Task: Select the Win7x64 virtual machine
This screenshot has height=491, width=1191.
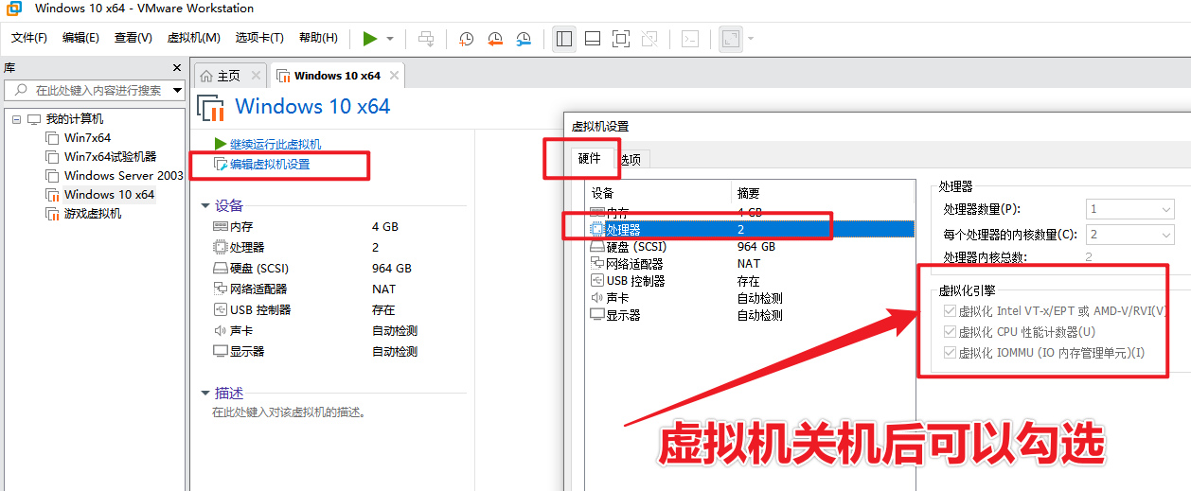Action: [87, 138]
